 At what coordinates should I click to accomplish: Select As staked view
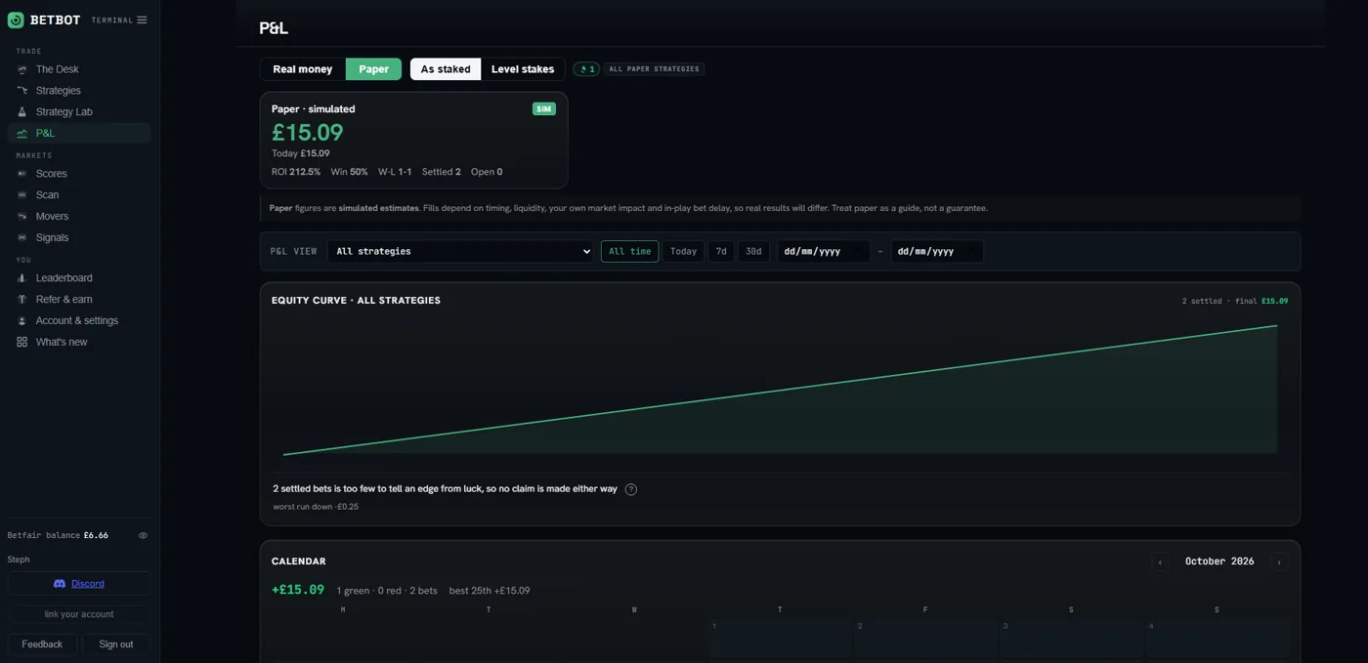[446, 69]
